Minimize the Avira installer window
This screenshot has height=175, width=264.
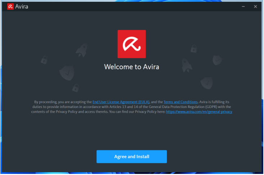click(x=243, y=6)
